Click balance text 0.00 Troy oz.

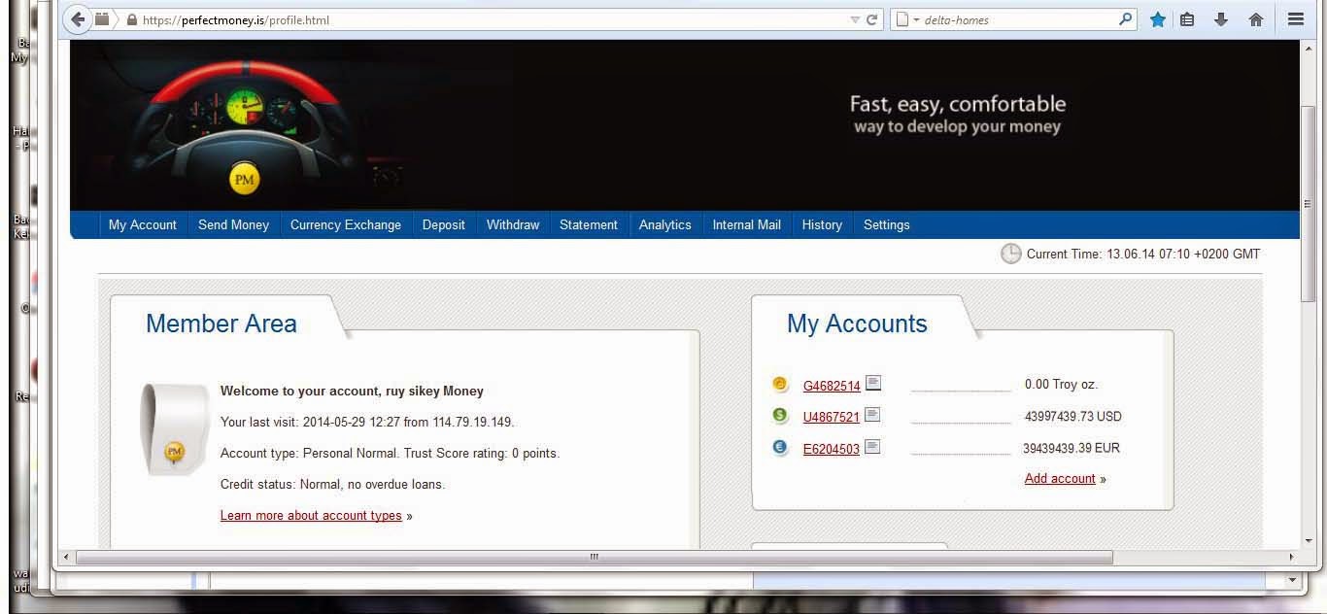point(1061,384)
